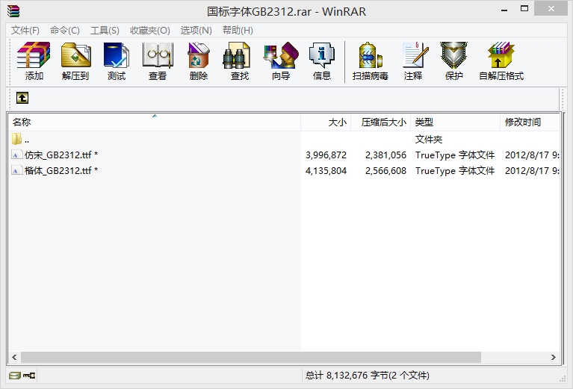This screenshot has width=573, height=389.
Task: Click the 扫描病毒 (Virus Scan) icon
Action: (371, 55)
